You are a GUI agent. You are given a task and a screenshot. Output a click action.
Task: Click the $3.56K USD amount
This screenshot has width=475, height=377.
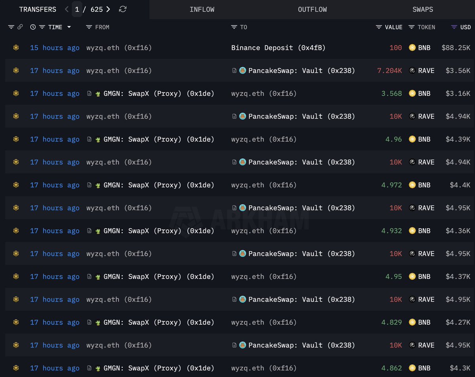[458, 71]
